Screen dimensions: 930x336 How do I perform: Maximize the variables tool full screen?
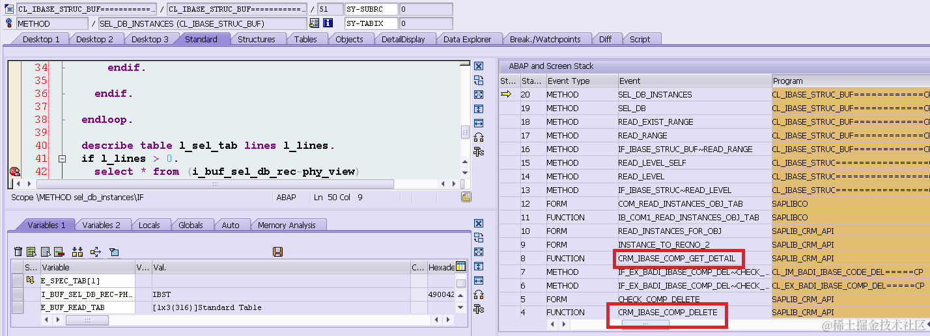point(479,252)
